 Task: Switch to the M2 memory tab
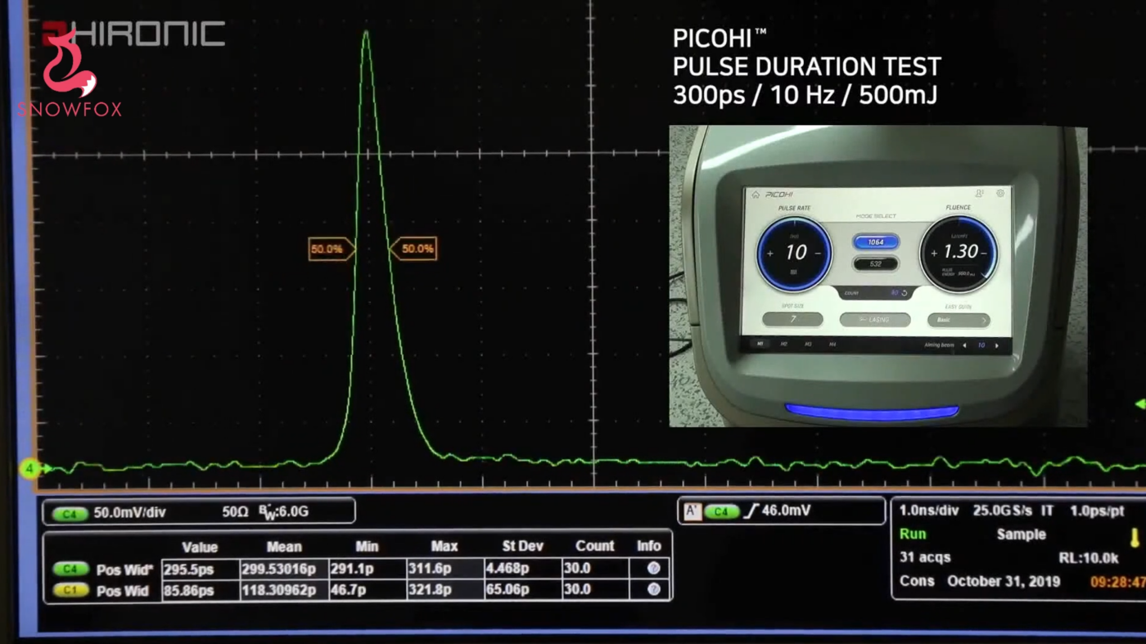pos(783,345)
